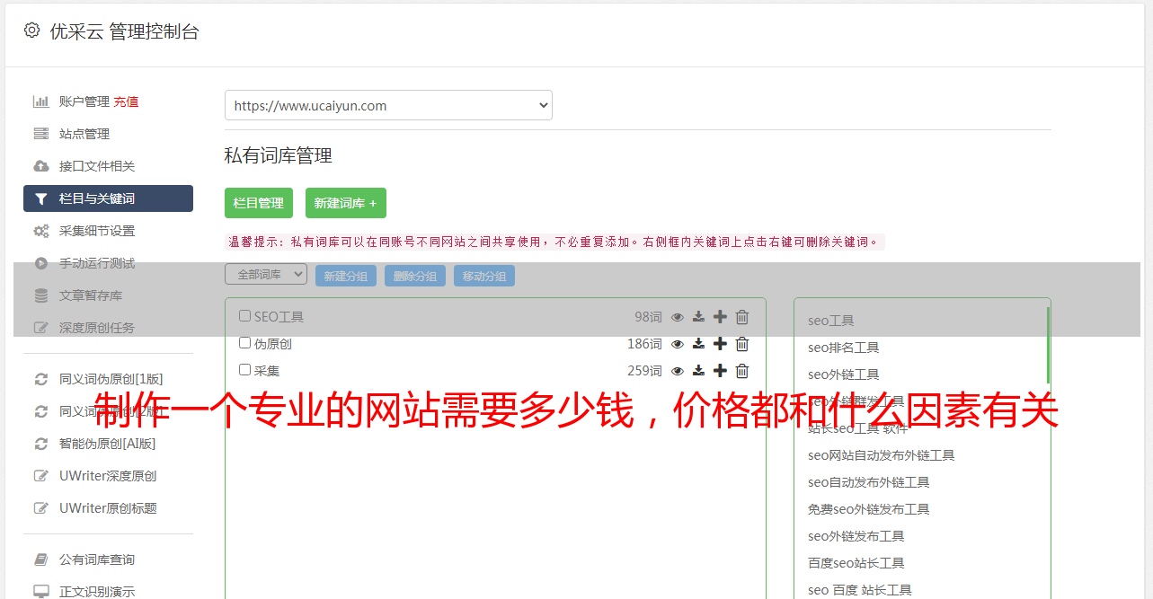Viewport: 1153px width, 599px height.
Task: Delete the 伪原创 word library
Action: point(742,344)
